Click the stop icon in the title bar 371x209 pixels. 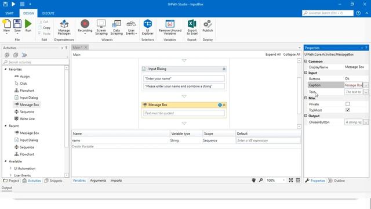tap(22, 4)
